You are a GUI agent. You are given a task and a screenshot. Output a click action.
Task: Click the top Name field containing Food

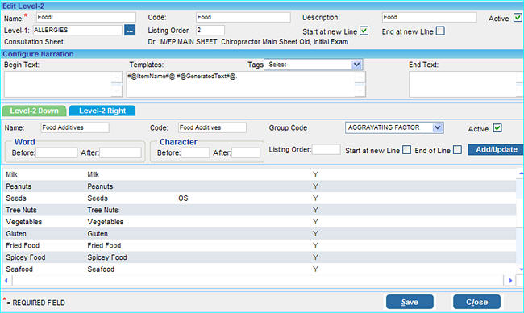tap(86, 18)
